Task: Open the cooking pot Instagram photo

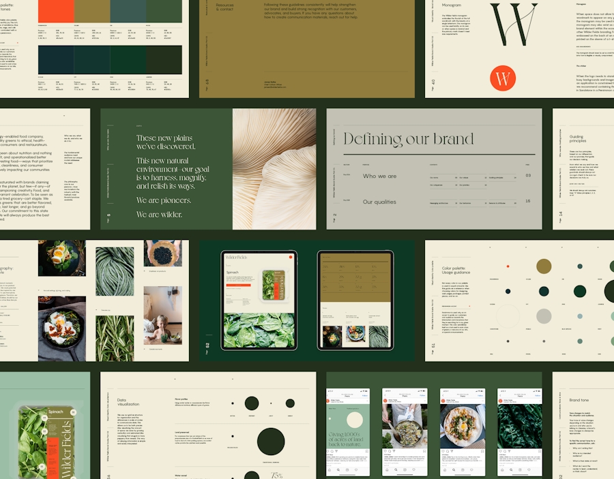Action: 405,427
